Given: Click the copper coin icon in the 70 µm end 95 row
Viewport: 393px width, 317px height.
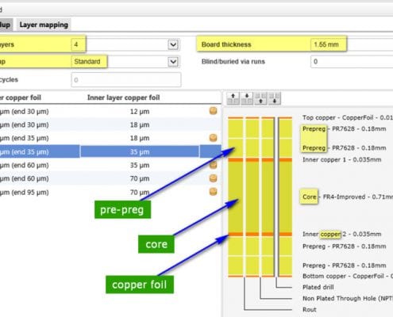Looking at the screenshot, I should click(213, 192).
